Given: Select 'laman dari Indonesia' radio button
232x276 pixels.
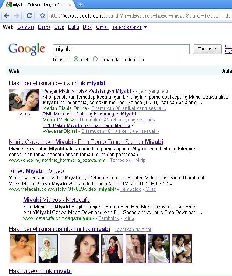Looking at the screenshot, I should (x=95, y=59).
